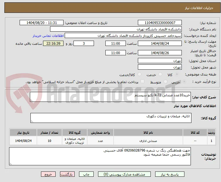
Task: Click the price validity date 1404/08/26 field
Action: pos(160,53)
